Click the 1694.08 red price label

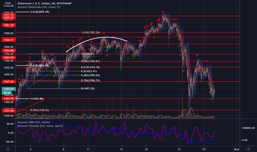coord(9,51)
